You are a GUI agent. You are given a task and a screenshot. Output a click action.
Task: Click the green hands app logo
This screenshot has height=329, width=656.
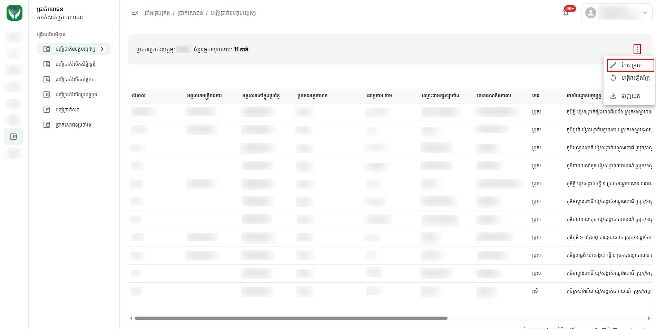pyautogui.click(x=14, y=13)
